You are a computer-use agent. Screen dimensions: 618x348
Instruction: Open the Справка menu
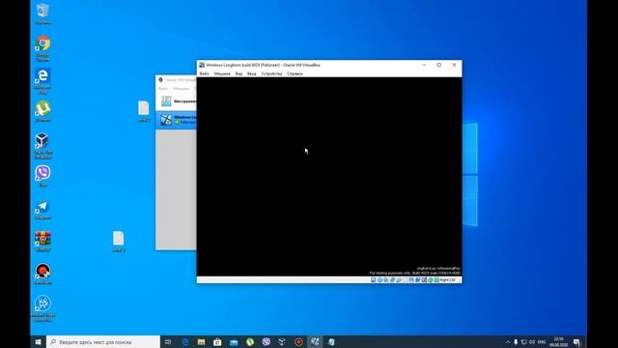tap(295, 73)
